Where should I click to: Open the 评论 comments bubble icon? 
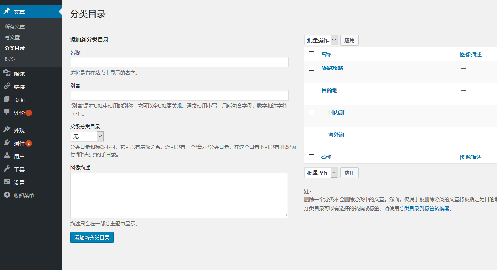tap(7, 113)
